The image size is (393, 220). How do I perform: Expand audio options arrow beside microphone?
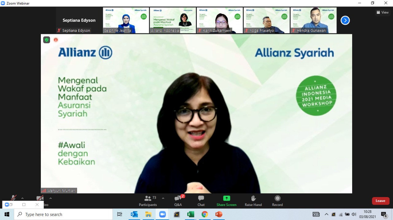(22, 198)
